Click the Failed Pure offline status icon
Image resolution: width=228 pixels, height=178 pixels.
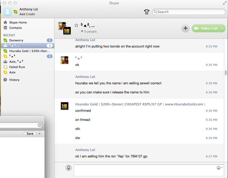pos(5,67)
